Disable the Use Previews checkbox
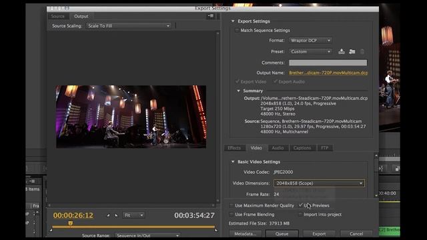Viewport: 427px width, 240px height. pyautogui.click(x=300, y=205)
